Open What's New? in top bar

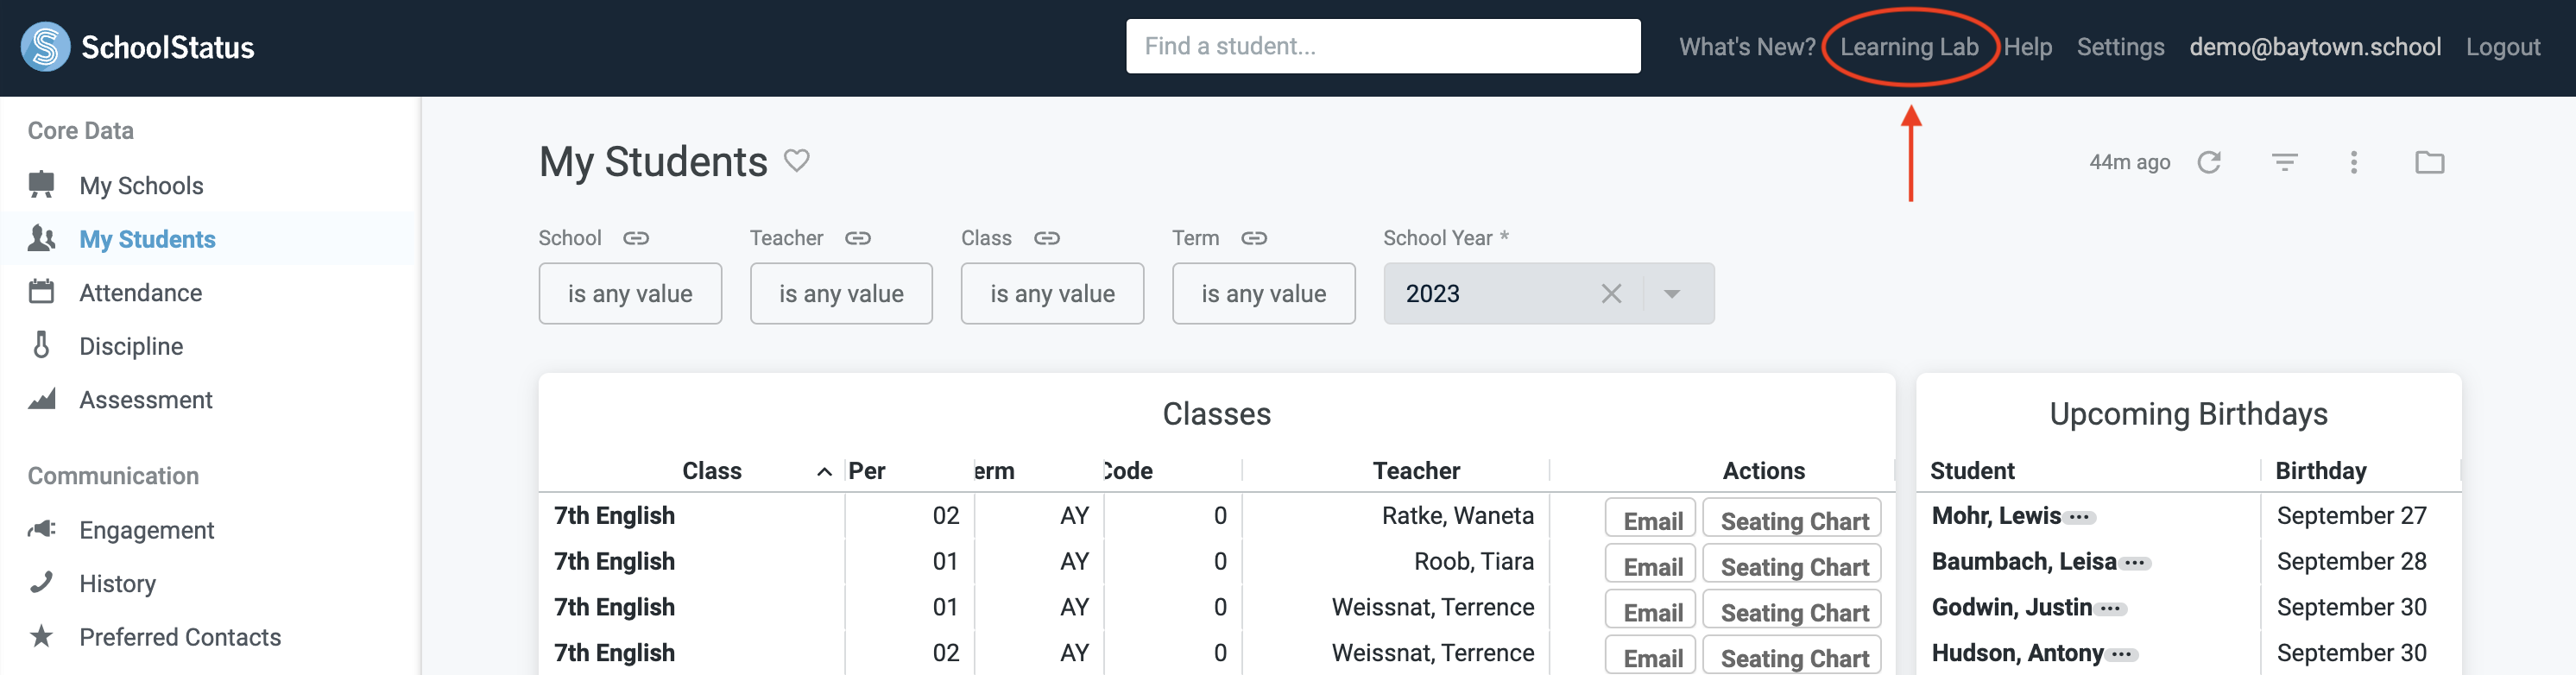tap(1746, 47)
